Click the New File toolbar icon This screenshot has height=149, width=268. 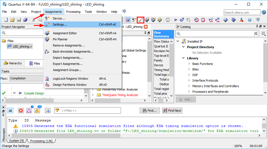tap(6, 20)
